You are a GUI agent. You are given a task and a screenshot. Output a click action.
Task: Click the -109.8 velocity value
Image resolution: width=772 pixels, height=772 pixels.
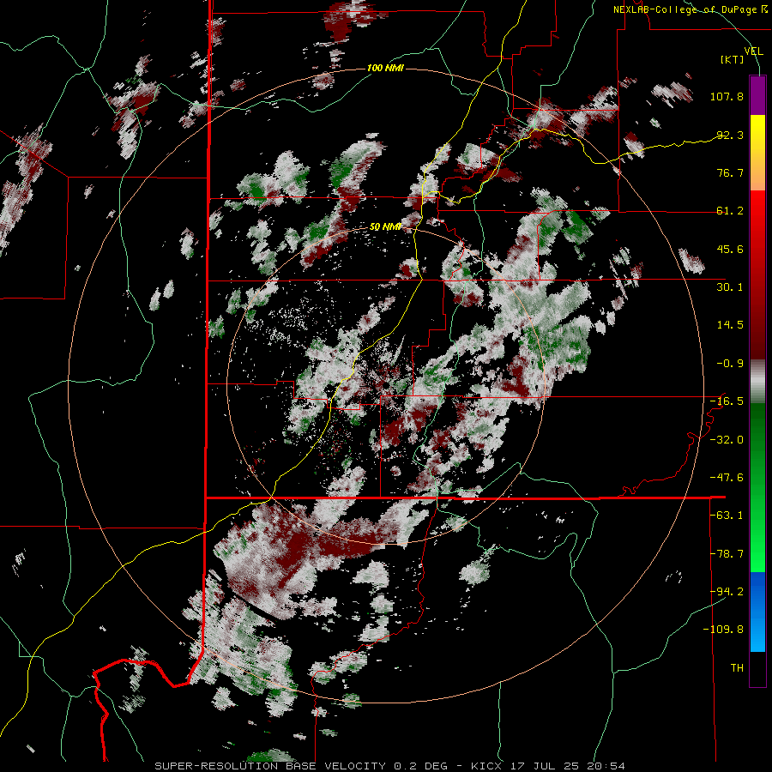click(724, 630)
